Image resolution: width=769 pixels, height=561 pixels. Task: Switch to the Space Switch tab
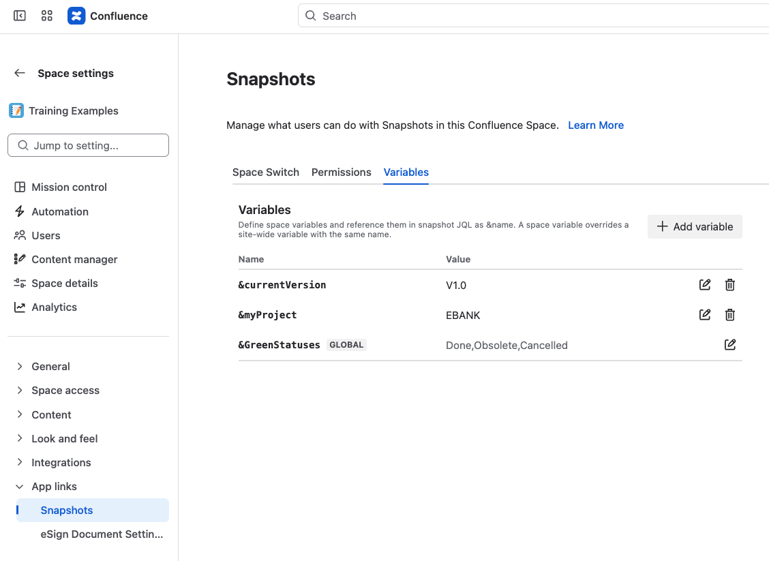[266, 172]
